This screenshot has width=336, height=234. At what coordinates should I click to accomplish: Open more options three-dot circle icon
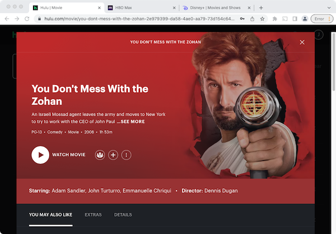click(126, 155)
